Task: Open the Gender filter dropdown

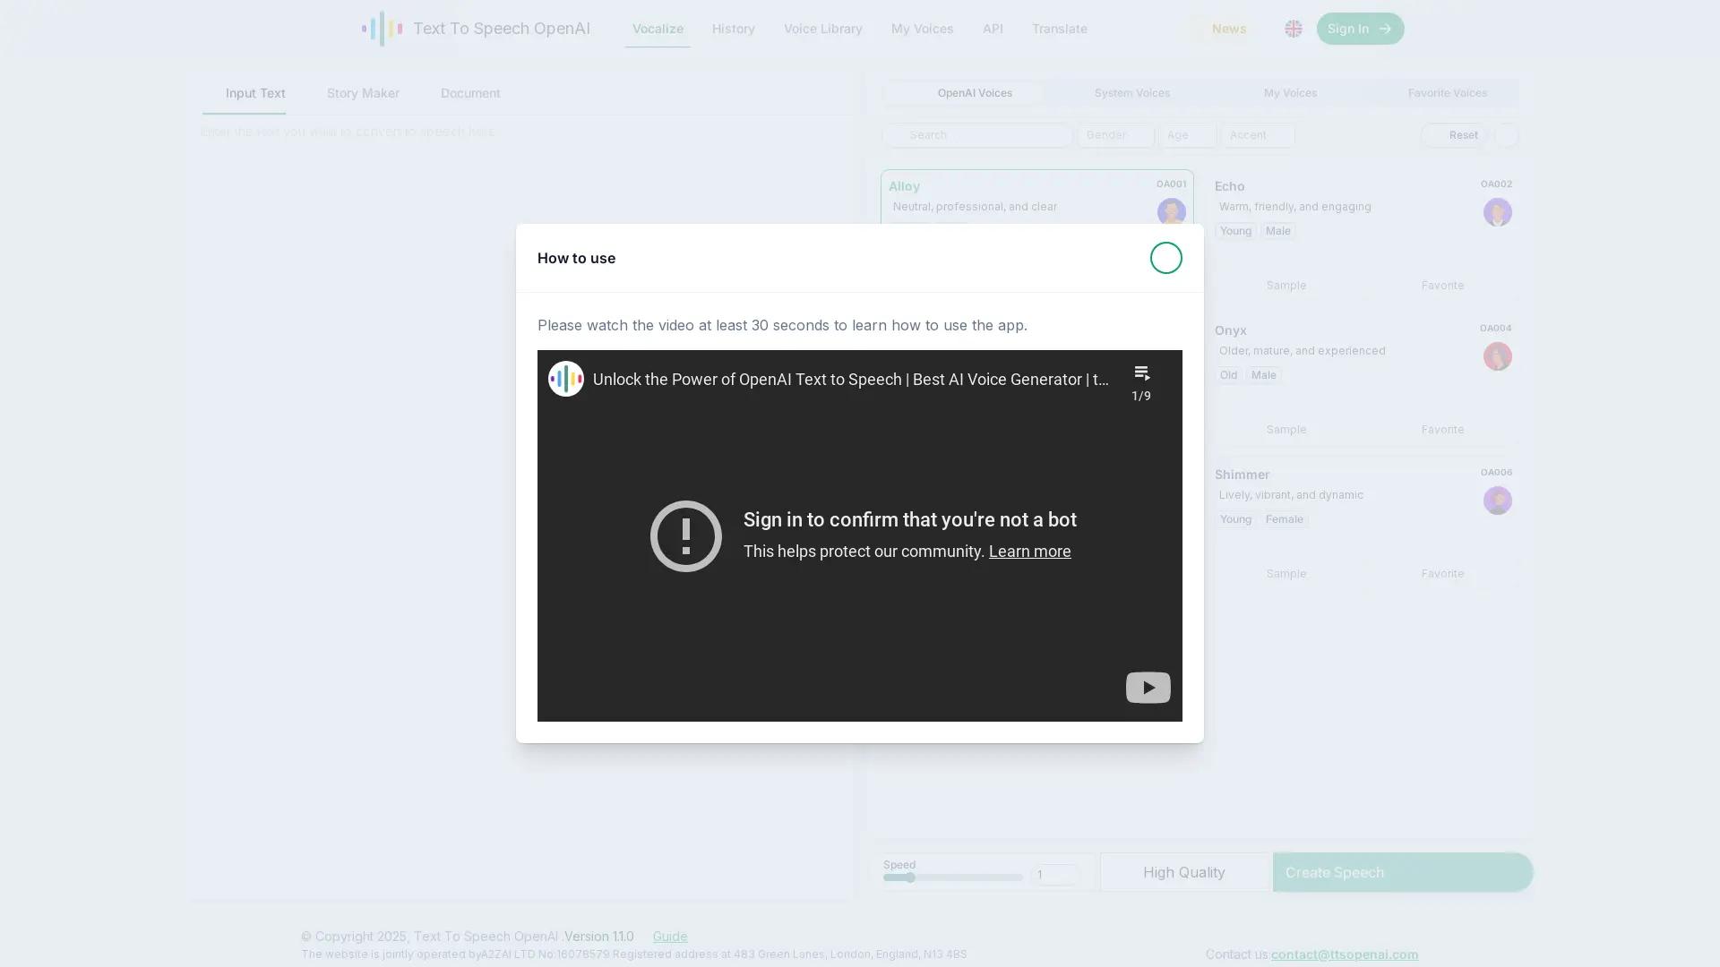Action: pyautogui.click(x=1115, y=135)
